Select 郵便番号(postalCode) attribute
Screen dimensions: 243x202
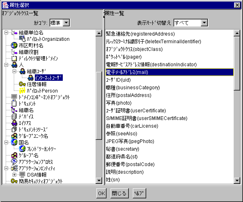[x=169, y=164]
